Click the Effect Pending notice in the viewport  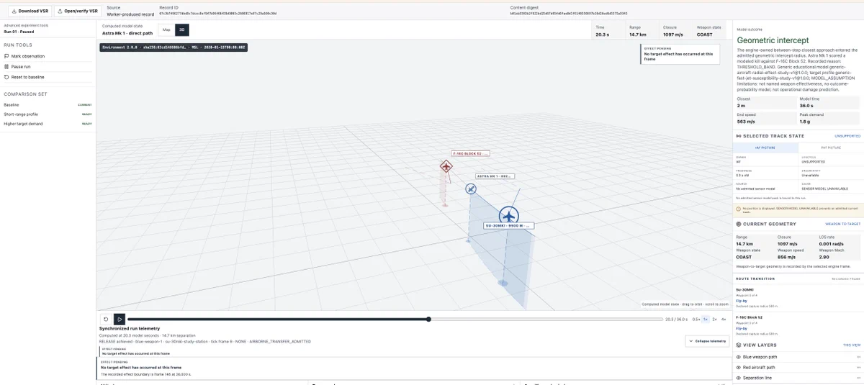click(679, 53)
